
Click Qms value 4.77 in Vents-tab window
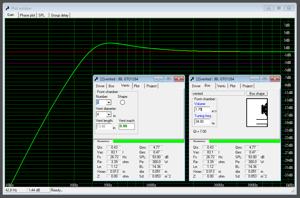click(156, 147)
